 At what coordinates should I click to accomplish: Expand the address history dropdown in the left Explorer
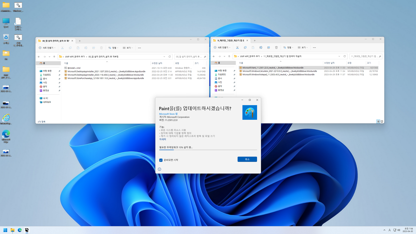tap(164, 57)
